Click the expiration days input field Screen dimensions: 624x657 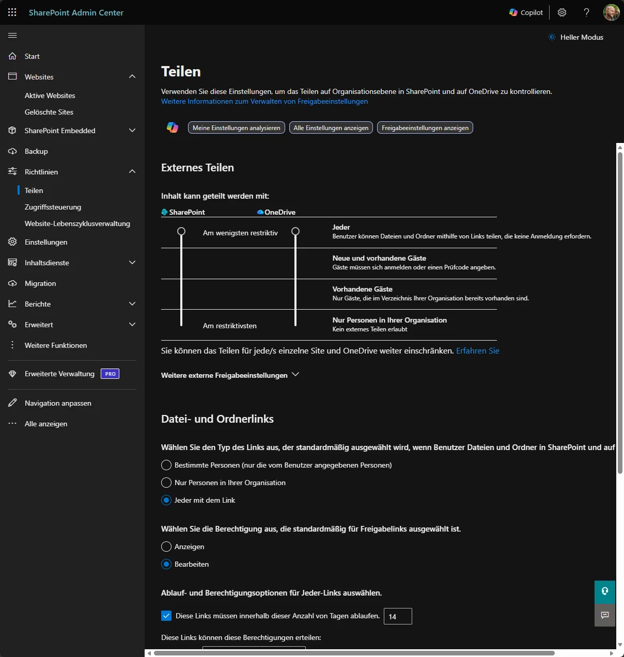point(398,616)
